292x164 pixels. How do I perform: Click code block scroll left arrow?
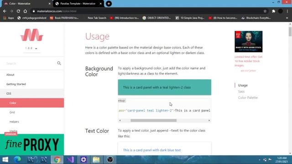120,120
